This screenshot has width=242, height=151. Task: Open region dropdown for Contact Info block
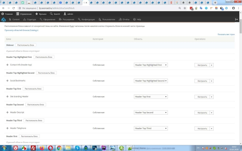(151, 65)
